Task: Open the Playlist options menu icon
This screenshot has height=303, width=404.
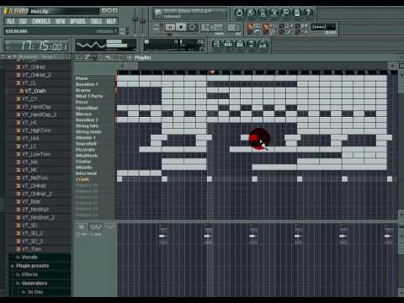Action: click(x=78, y=57)
